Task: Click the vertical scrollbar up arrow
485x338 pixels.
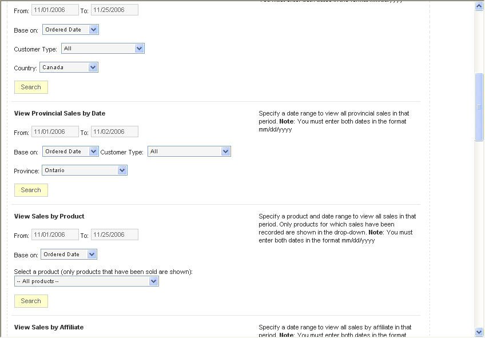Action: (x=479, y=6)
